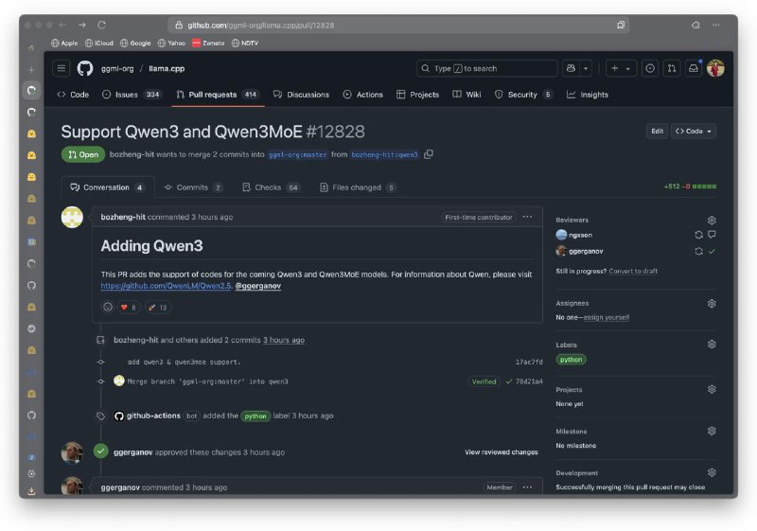Viewport: 757px width, 531px height.
Task: Open the Copilot icon in the header
Action: coord(571,68)
